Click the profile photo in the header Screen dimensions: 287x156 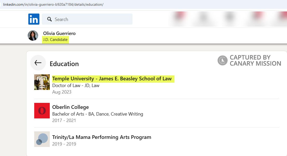pos(33,36)
